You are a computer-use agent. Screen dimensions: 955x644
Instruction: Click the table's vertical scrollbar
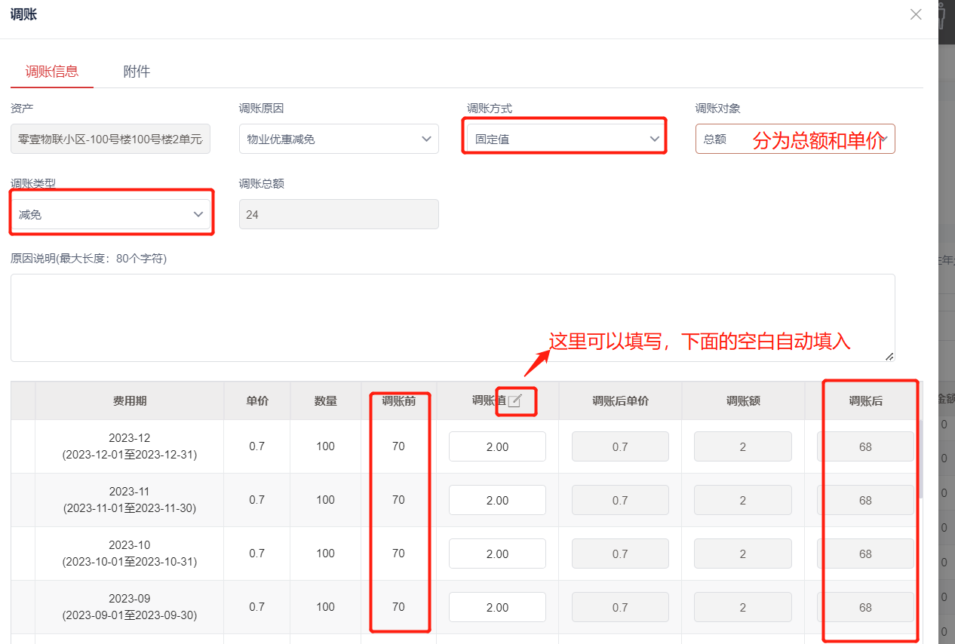point(920,458)
